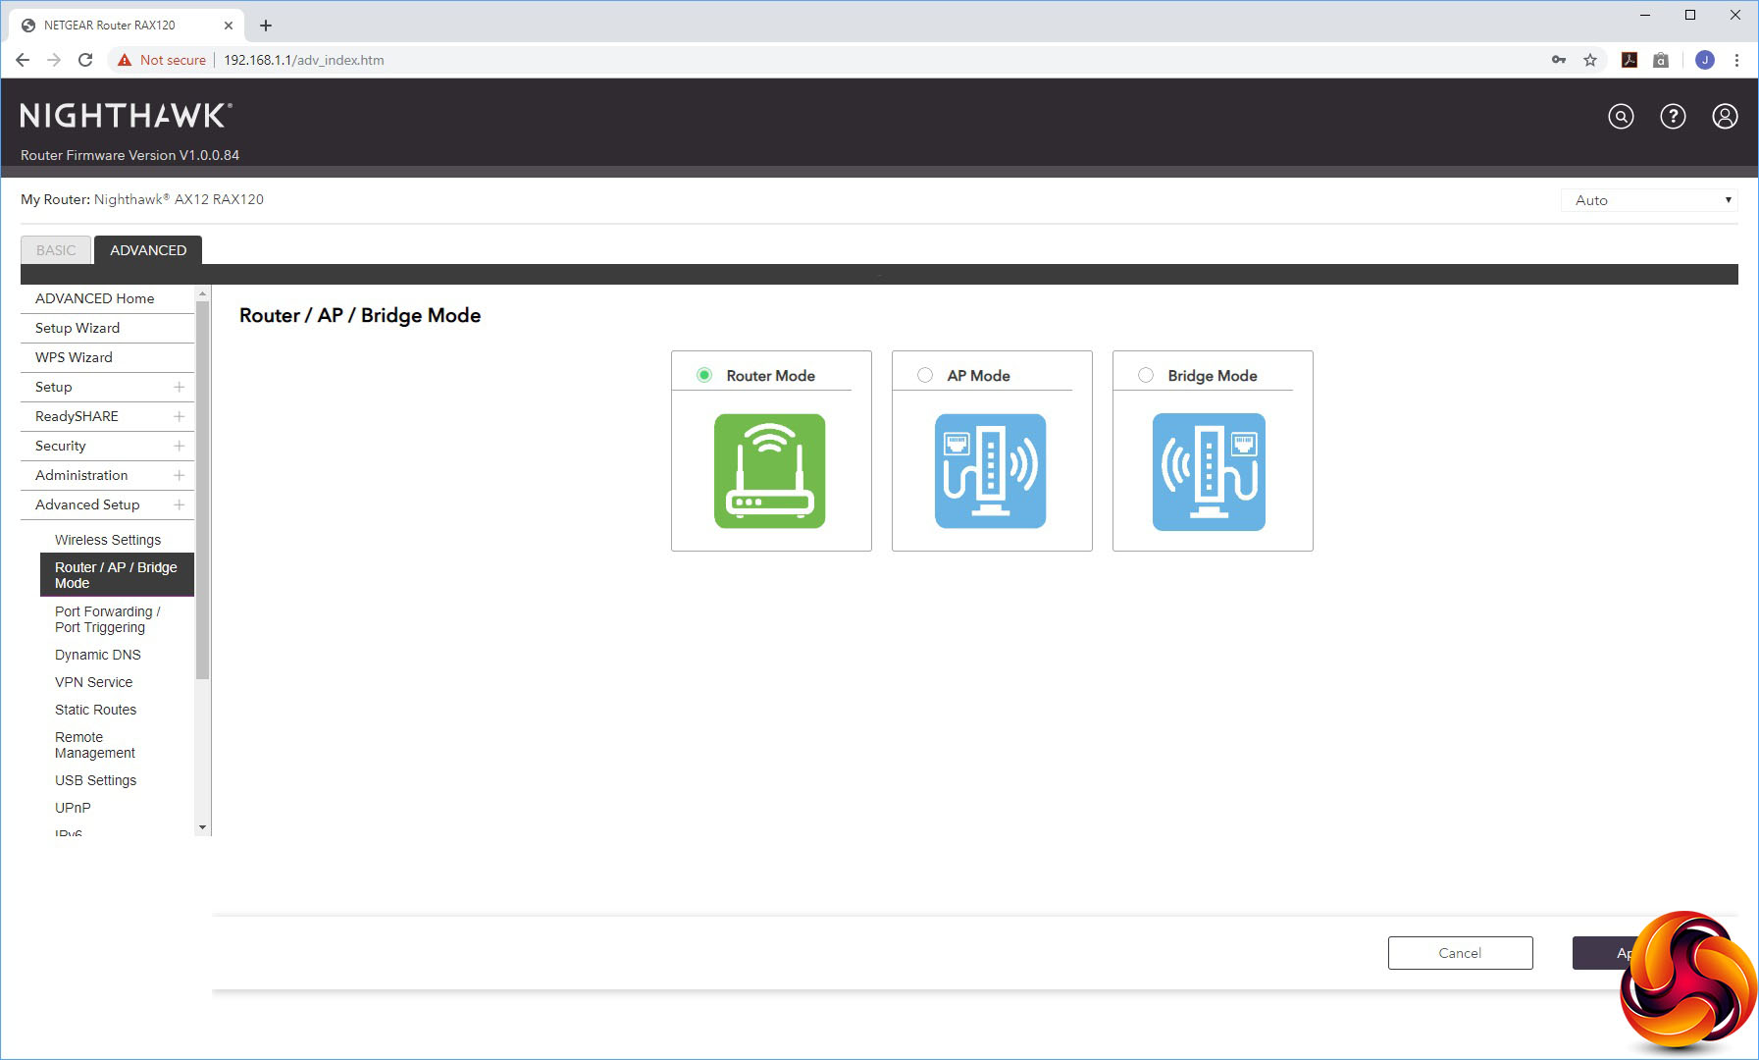Bookmark this page with the star icon
Viewport: 1759px width, 1060px height.
pos(1590,60)
